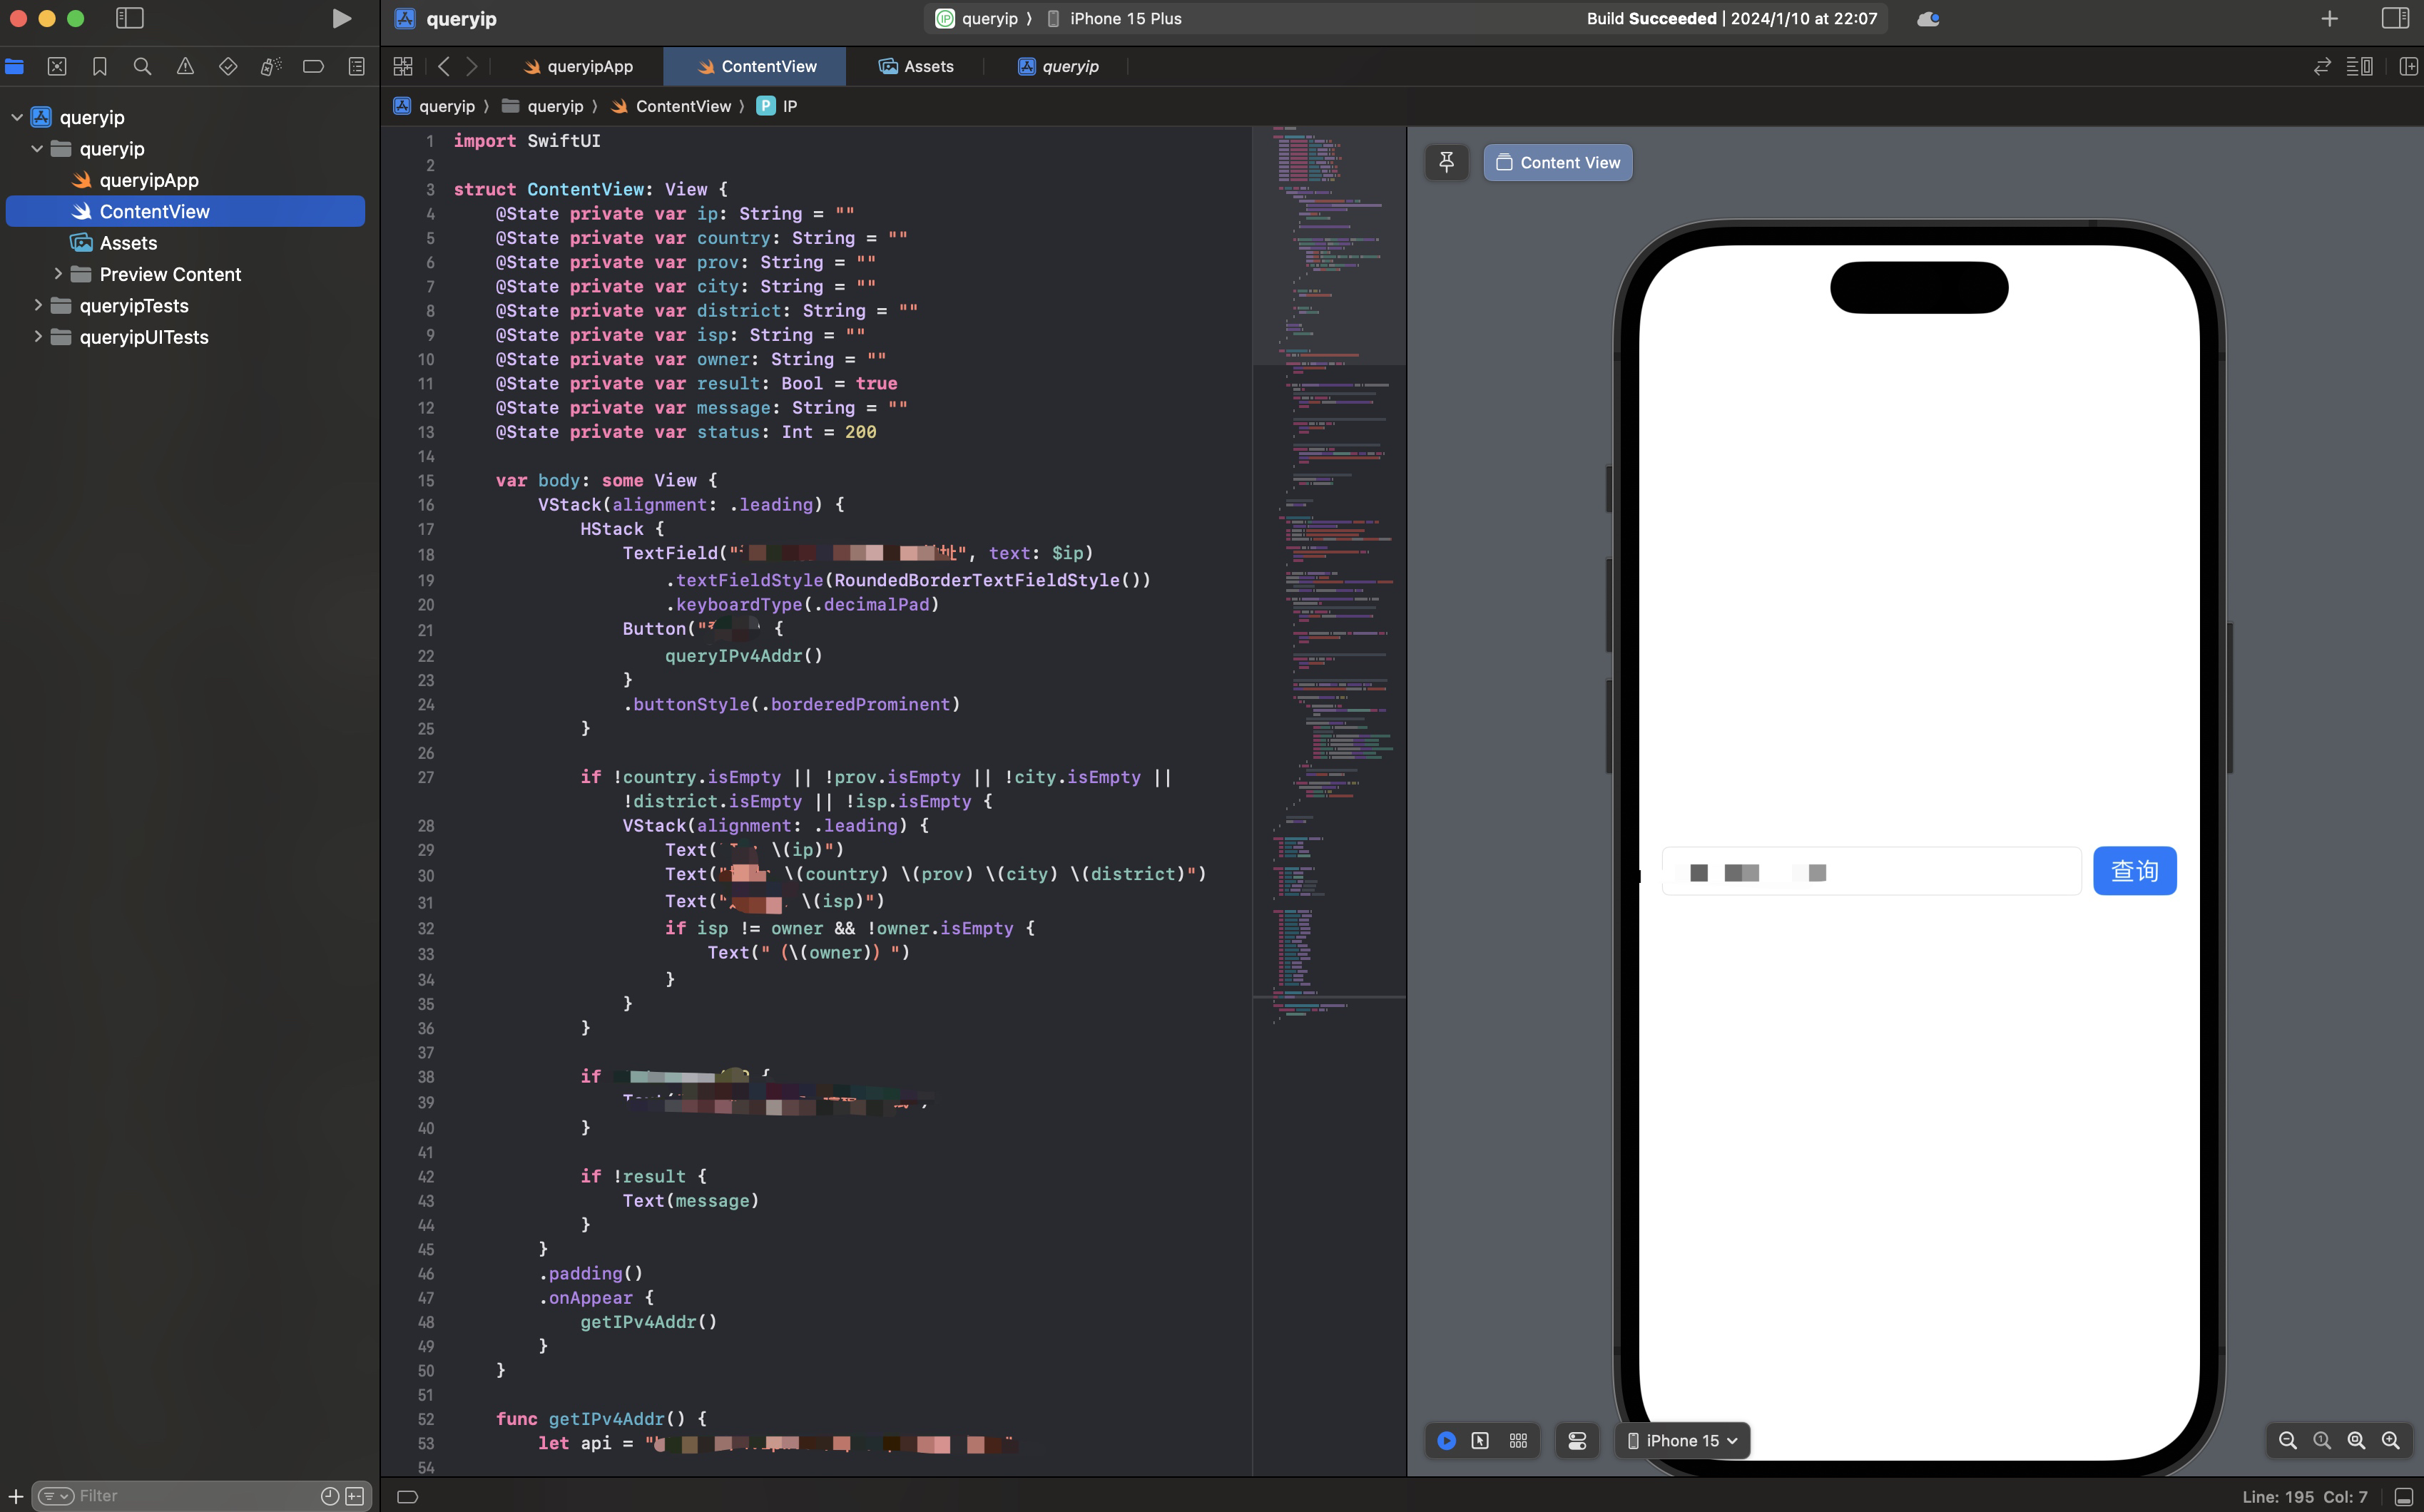Zoom out the preview canvas
Image resolution: width=2424 pixels, height=1512 pixels.
point(2287,1440)
